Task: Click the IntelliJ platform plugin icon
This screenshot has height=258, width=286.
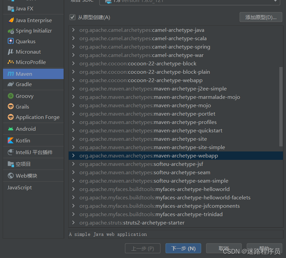Action: pos(11,152)
